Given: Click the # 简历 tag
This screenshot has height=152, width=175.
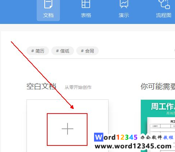Looking at the screenshot, I should coord(38,51).
